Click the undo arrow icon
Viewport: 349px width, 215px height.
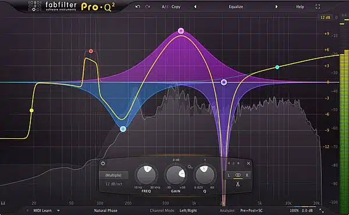pos(138,6)
